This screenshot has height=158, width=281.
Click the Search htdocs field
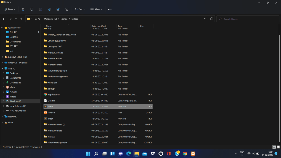[248, 19]
